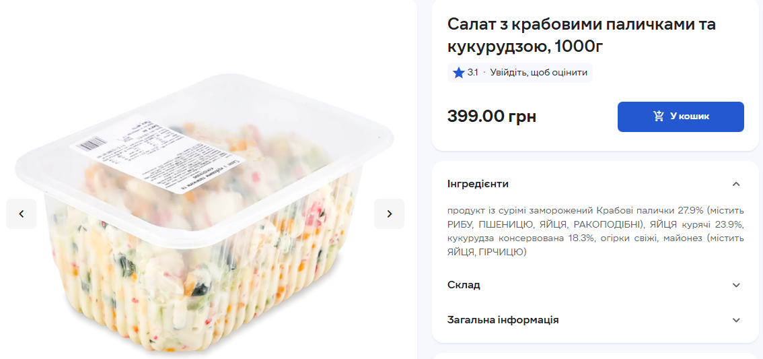Click the barcode on the product label
The height and width of the screenshot is (359, 763).
pyautogui.click(x=91, y=142)
